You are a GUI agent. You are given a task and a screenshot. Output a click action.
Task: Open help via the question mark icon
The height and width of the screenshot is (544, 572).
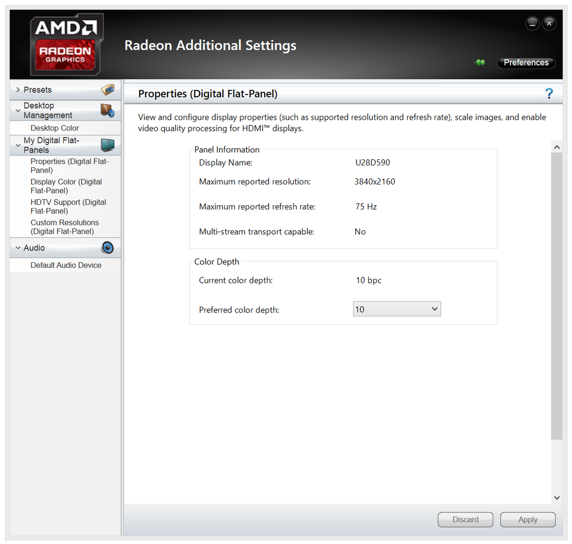(x=549, y=93)
